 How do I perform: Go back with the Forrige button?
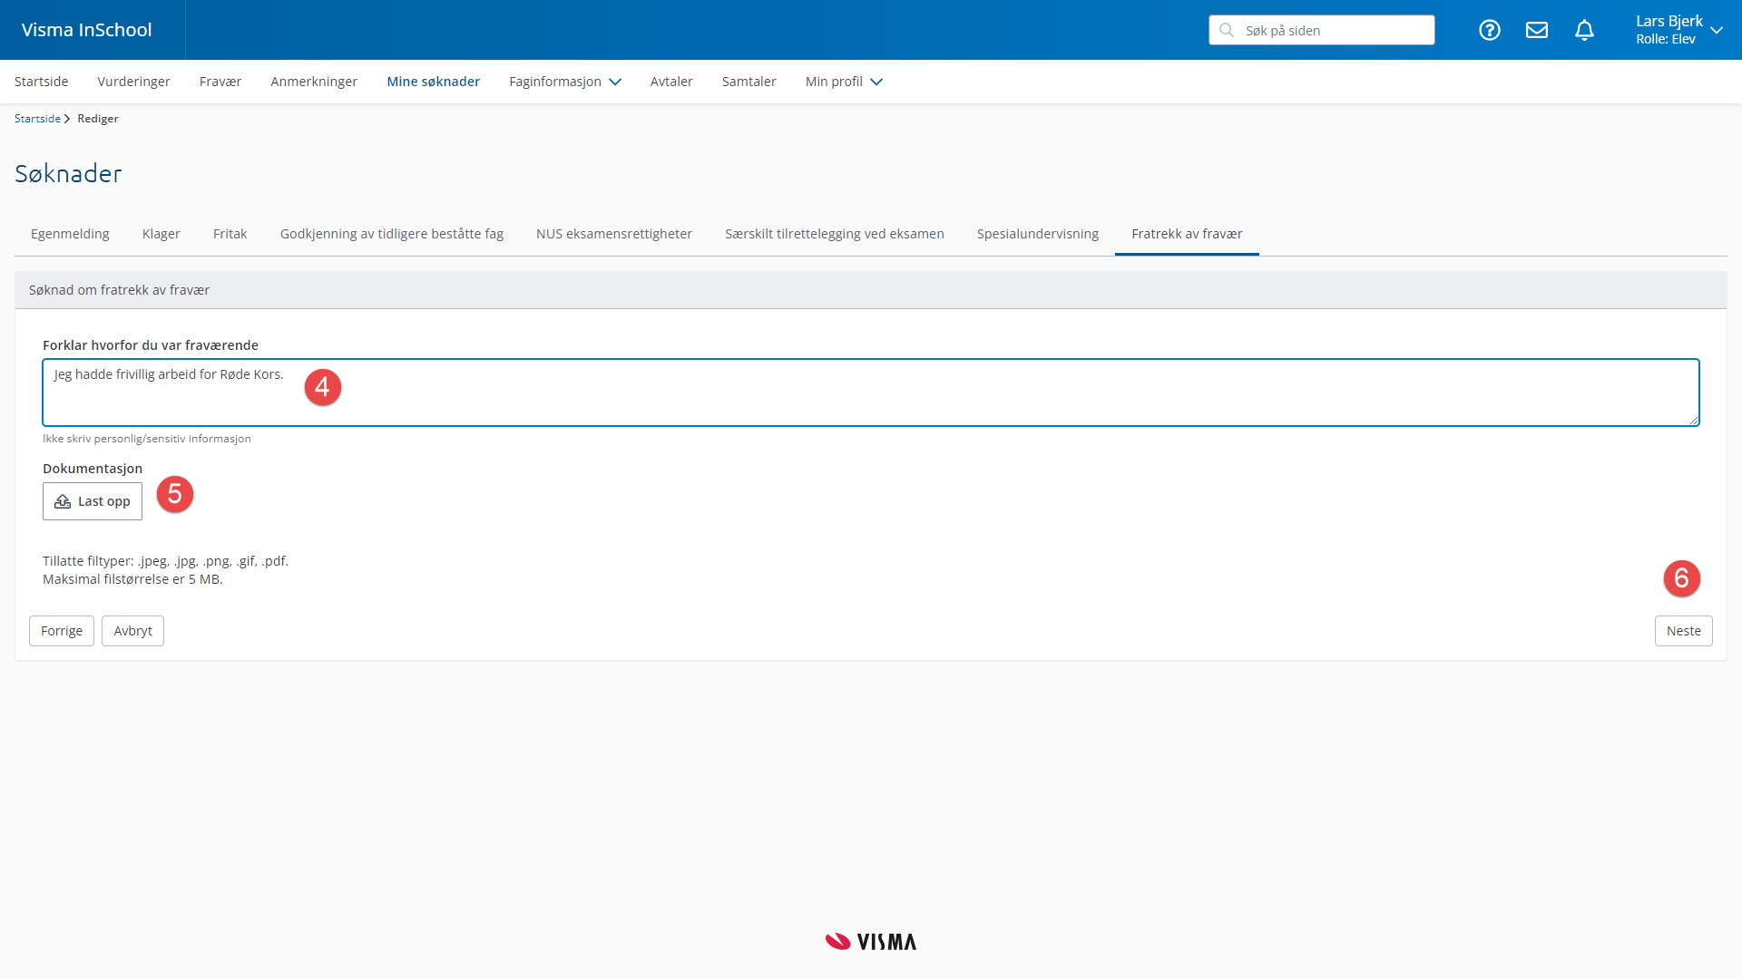tap(62, 631)
